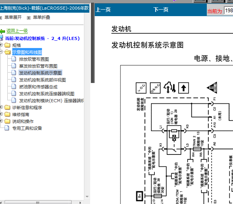The image size is (233, 204).
Task: Expand the 维修指南 tree node
Action: click(x=1, y=114)
